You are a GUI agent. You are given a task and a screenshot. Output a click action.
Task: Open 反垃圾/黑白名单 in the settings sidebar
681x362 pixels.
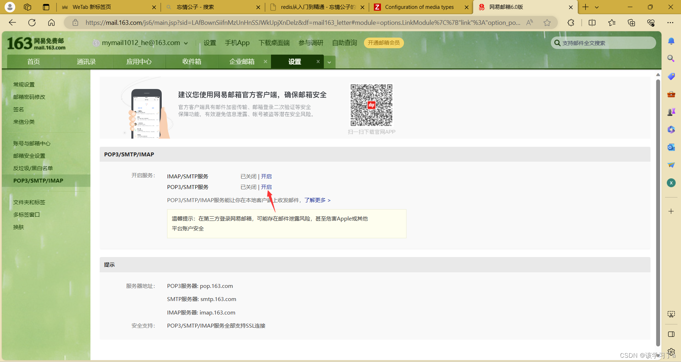pyautogui.click(x=33, y=168)
